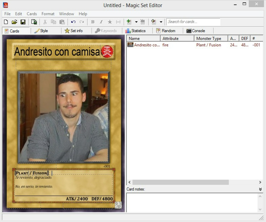Undo the last change

pyautogui.click(x=73, y=22)
